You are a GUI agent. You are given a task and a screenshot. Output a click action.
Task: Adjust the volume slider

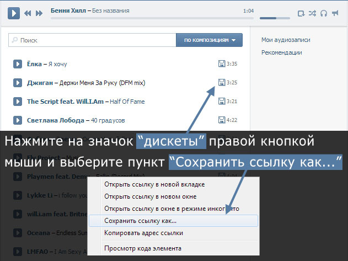[x=271, y=18]
